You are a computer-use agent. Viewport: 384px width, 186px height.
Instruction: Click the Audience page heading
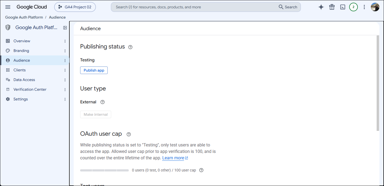90,29
